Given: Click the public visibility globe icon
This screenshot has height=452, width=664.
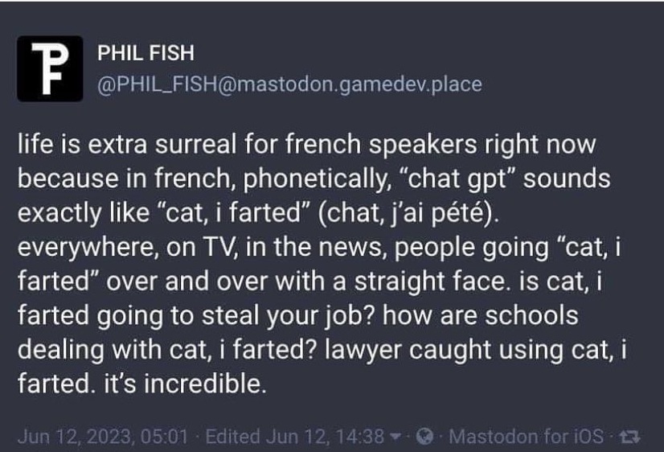Looking at the screenshot, I should tap(424, 436).
